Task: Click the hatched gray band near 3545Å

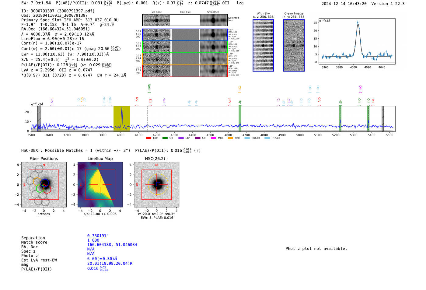Action: coord(39,119)
